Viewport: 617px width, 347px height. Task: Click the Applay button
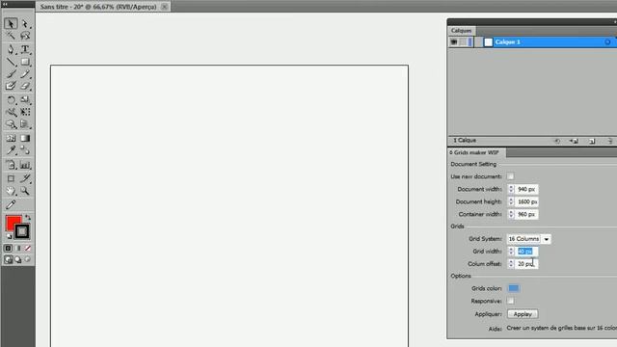click(x=523, y=314)
